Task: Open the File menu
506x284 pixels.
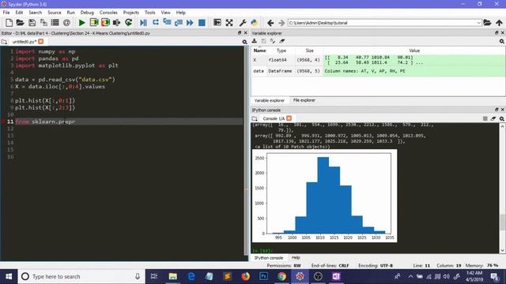Action: [x=6, y=13]
